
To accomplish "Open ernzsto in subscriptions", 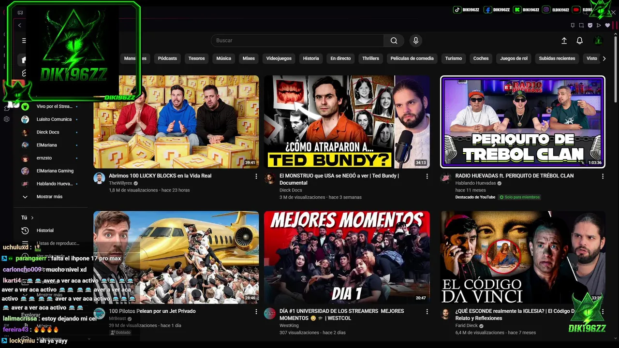I will tap(51, 158).
